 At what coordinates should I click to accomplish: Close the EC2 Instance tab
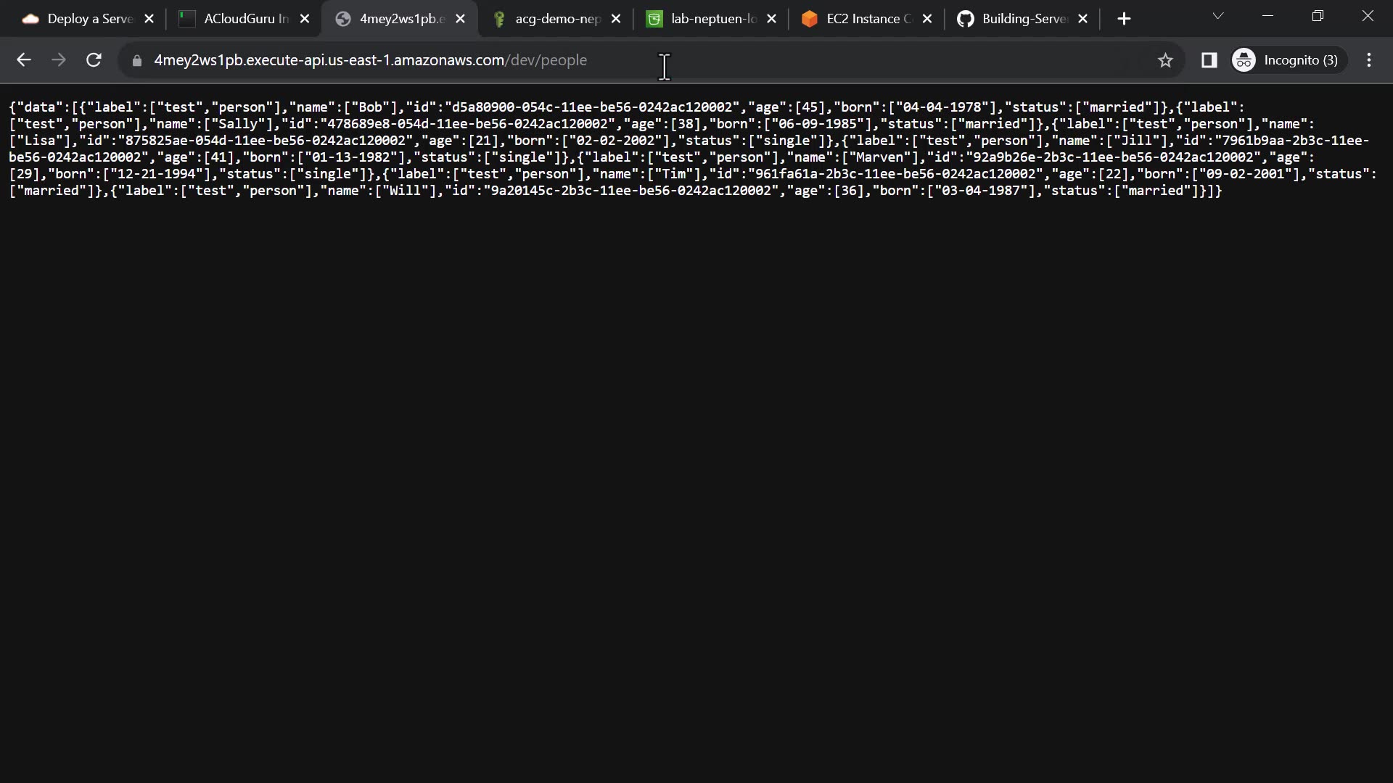(x=927, y=19)
